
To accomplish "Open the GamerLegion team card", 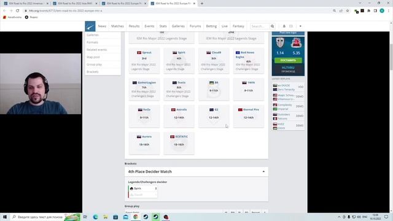I will pyautogui.click(x=144, y=89).
